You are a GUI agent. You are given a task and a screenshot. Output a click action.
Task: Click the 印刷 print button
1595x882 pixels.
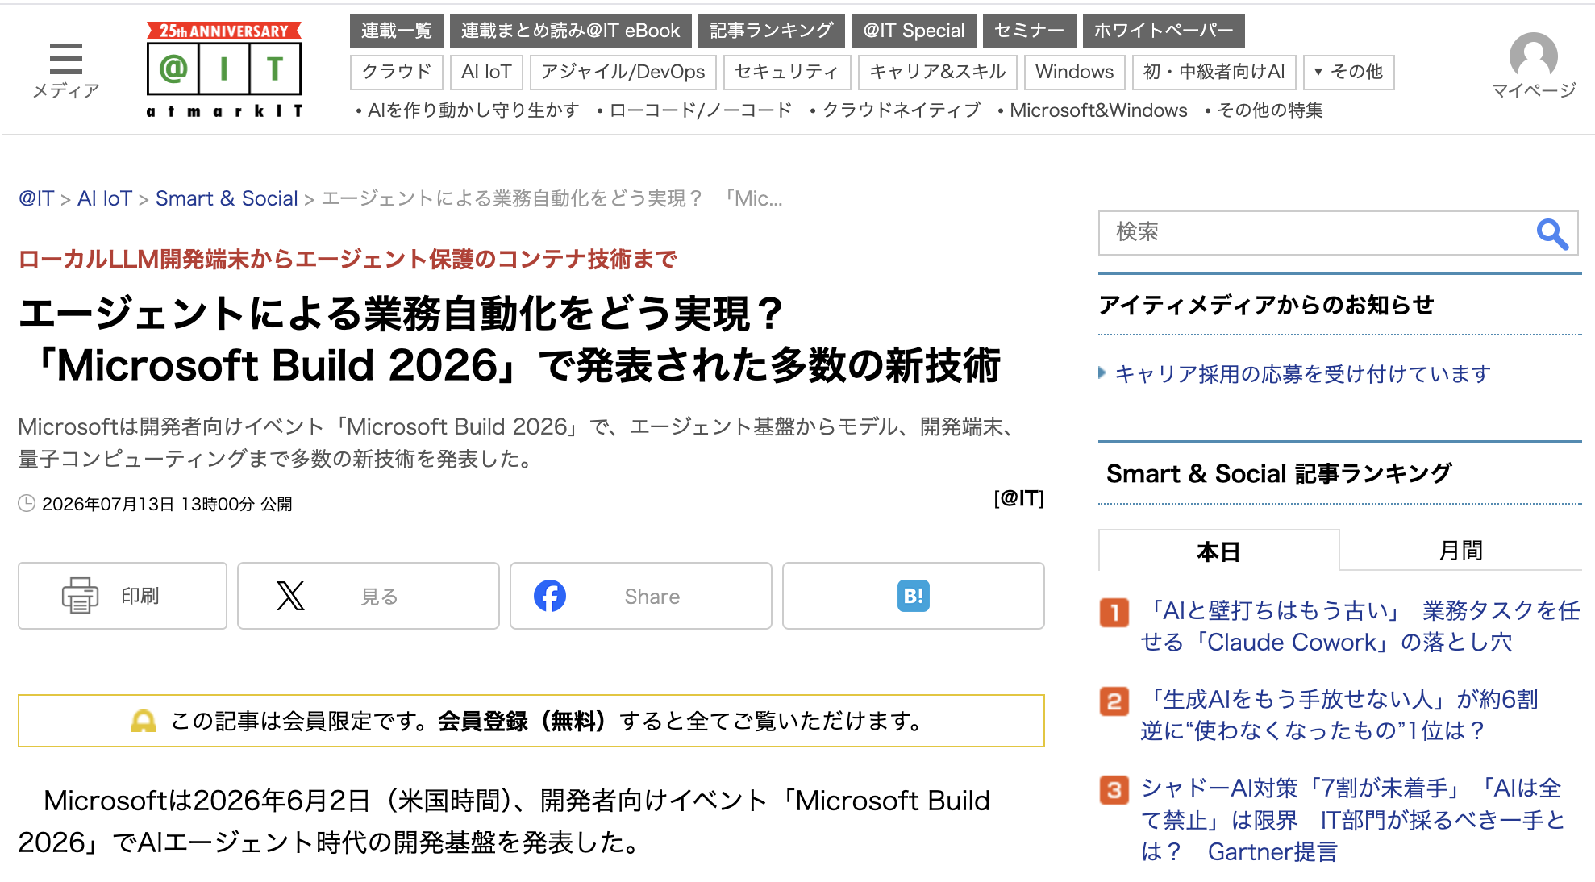[123, 596]
